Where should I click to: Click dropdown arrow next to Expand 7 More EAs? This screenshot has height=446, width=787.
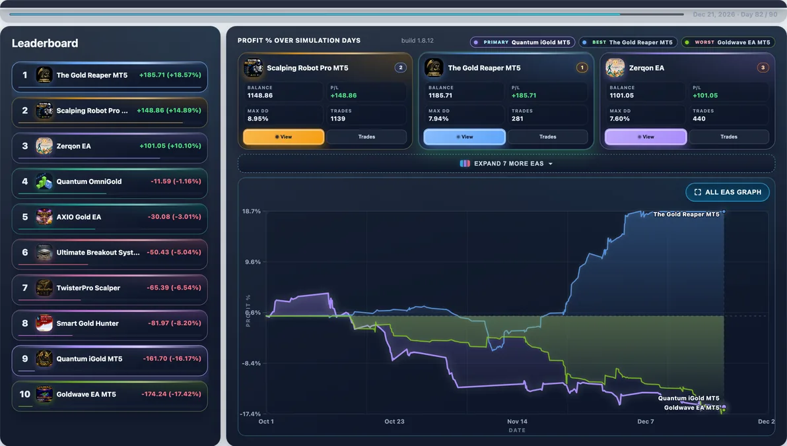point(551,164)
